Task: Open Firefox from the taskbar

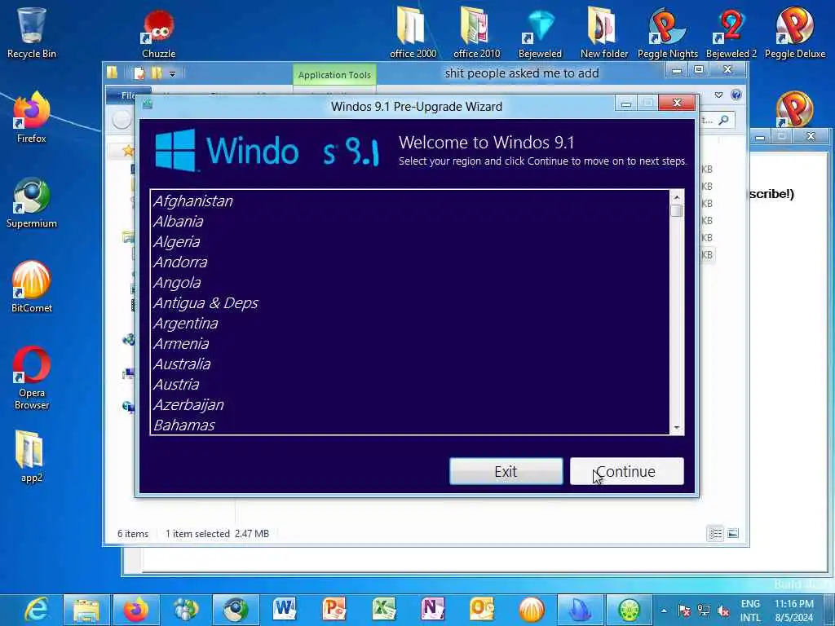Action: pyautogui.click(x=136, y=610)
